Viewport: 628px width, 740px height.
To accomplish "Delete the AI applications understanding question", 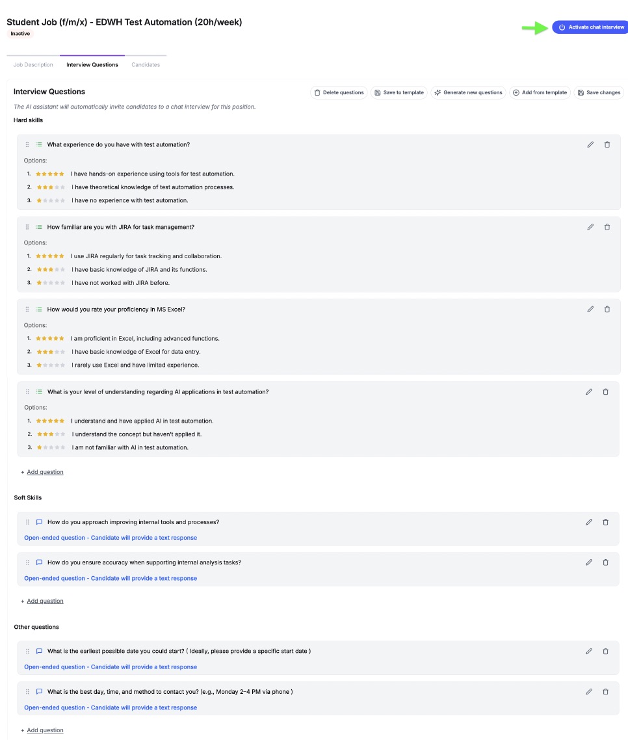I will coord(606,391).
